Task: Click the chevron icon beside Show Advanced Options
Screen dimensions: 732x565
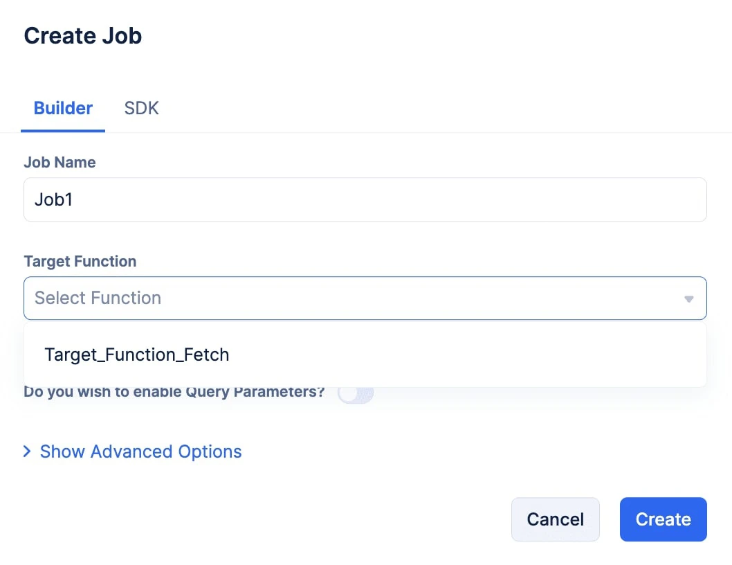Action: point(27,451)
